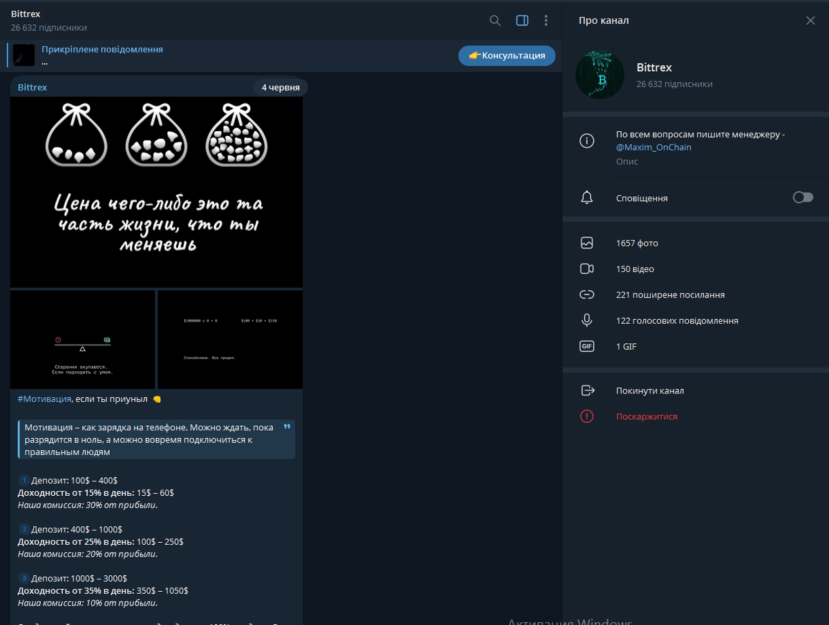Image resolution: width=829 pixels, height=625 pixels.
Task: Click the Опис label under description
Action: [627, 162]
